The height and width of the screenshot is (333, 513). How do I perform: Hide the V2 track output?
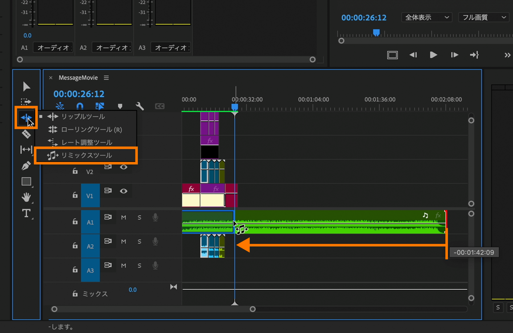[123, 167]
